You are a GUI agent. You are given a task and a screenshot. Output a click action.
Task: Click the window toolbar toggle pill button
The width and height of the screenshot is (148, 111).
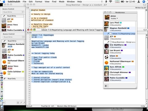pyautogui.click(x=145, y=30)
